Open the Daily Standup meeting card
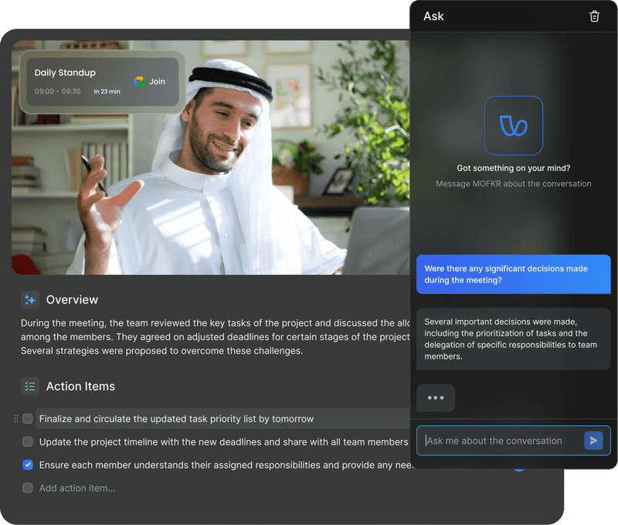 coord(103,82)
